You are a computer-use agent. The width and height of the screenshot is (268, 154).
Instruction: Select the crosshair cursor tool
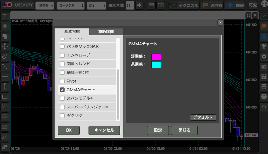coord(5,46)
